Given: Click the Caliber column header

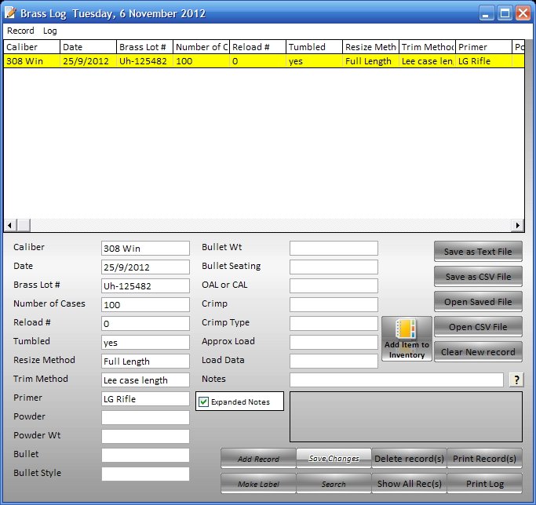Looking at the screenshot, I should click(x=31, y=47).
